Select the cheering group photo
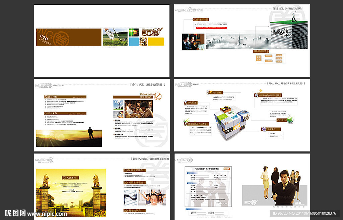The width and height of the screenshot is (343, 220). pyautogui.click(x=152, y=197)
